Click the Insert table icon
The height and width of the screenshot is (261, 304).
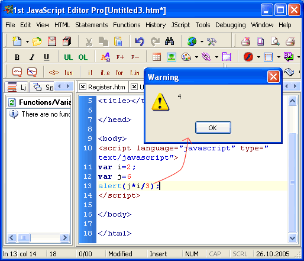157,57
